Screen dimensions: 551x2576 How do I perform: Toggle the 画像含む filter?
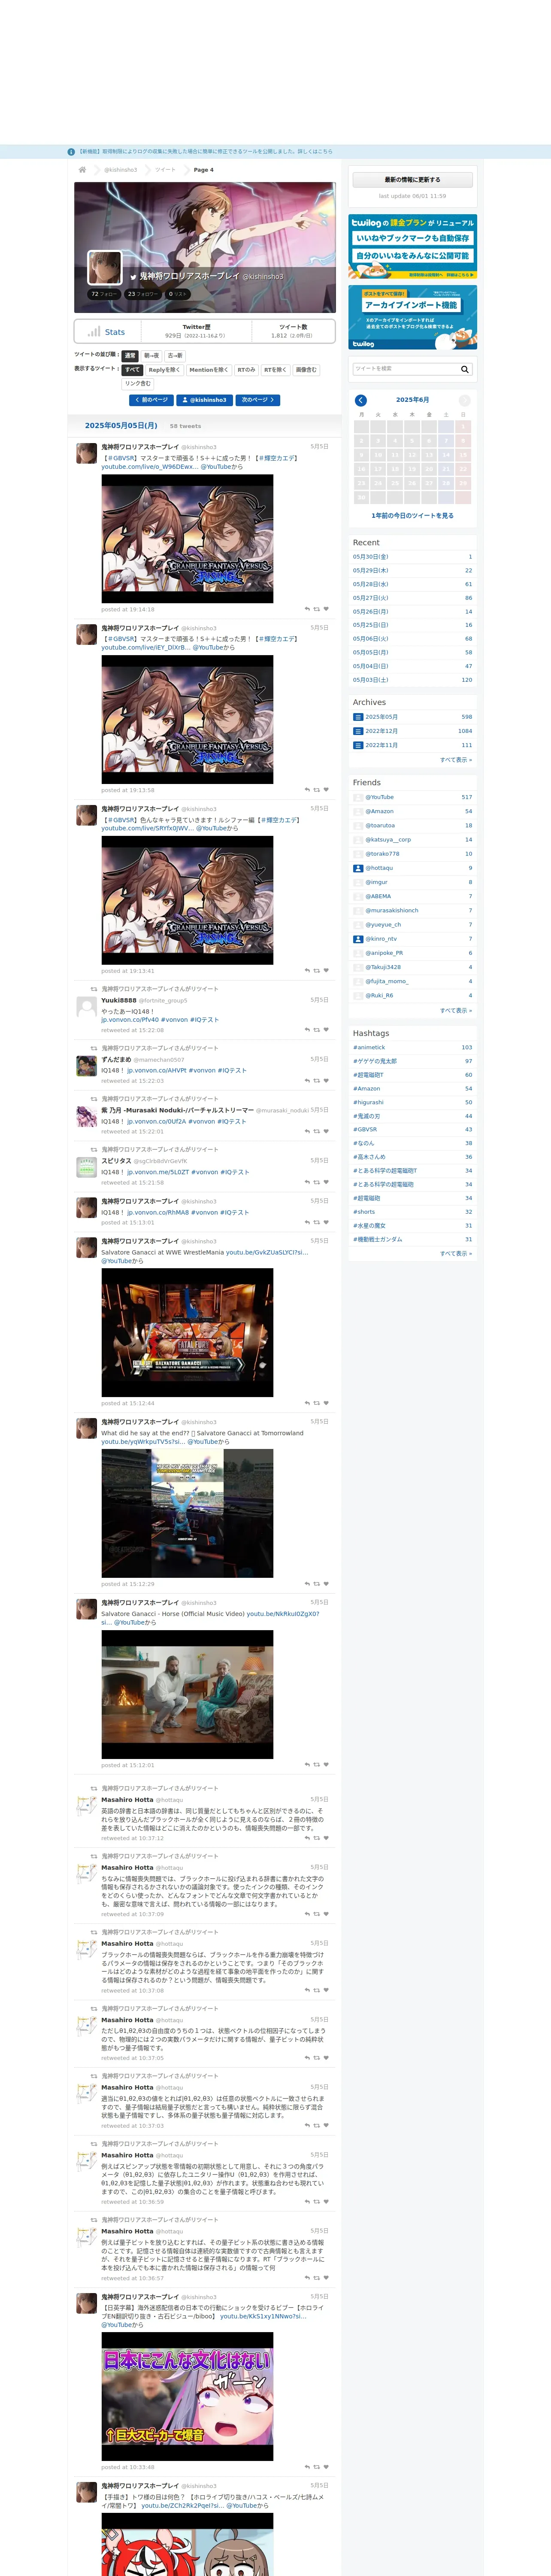[306, 370]
